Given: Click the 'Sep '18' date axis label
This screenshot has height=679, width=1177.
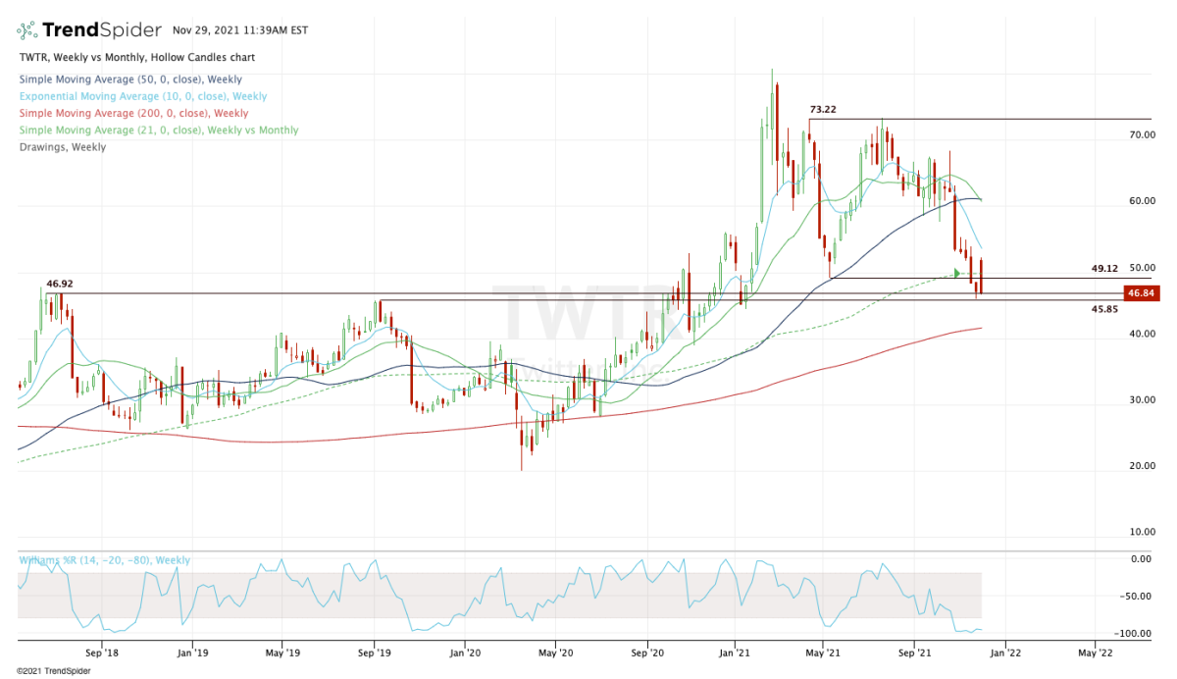Looking at the screenshot, I should point(102,652).
